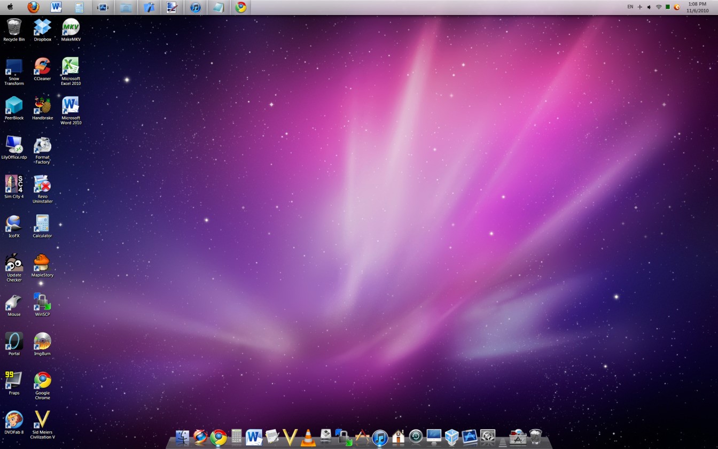Launch VLC traffic cone in the dock
This screenshot has height=449, width=718.
pyautogui.click(x=308, y=437)
